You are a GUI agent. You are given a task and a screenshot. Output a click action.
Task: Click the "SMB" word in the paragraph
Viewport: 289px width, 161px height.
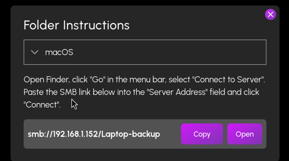[x=68, y=92]
